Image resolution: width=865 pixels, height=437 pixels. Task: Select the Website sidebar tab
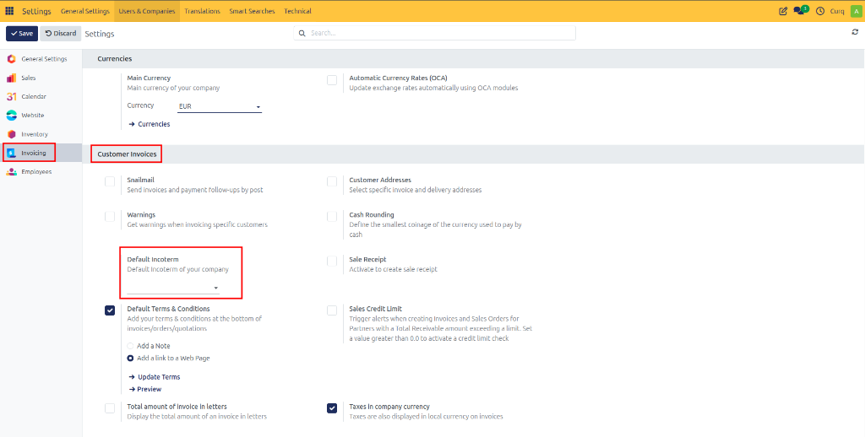41,116
